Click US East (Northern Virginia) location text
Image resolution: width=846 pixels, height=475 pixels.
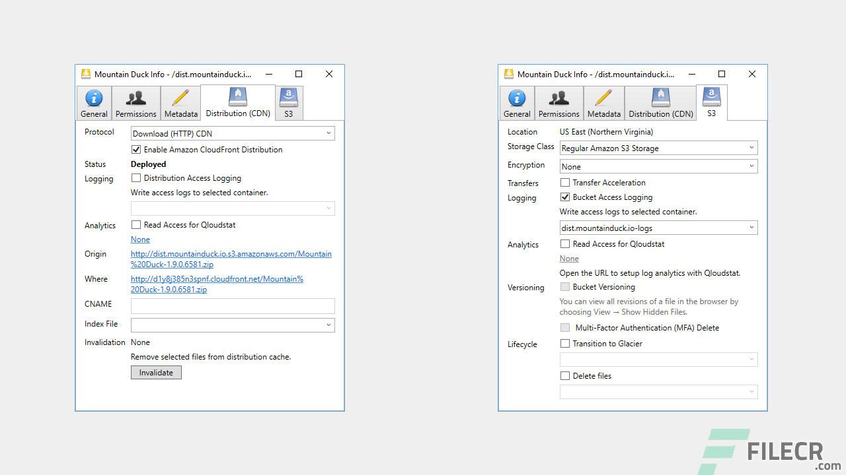(x=606, y=132)
